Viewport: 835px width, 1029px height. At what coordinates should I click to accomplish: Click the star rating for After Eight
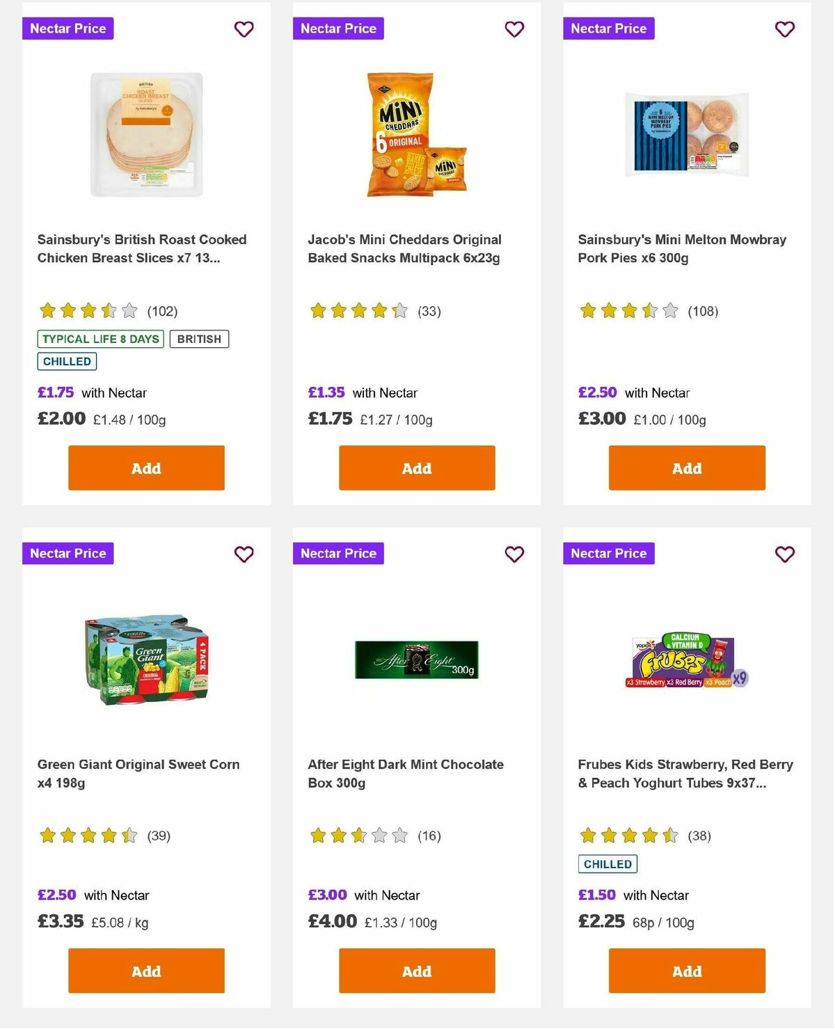(357, 836)
